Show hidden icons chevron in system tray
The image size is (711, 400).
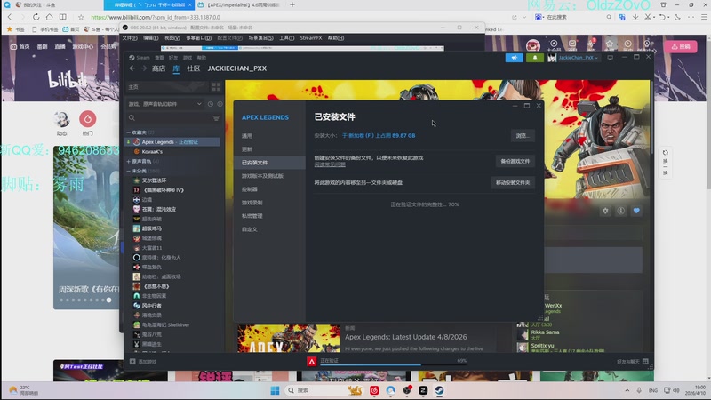pos(627,390)
